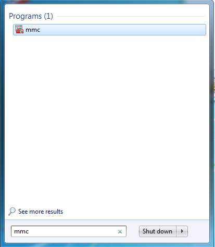Click the mmc toolbox program icon

19,29
